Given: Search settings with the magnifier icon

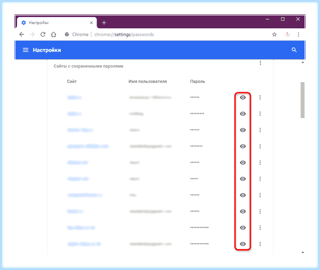Looking at the screenshot, I should tap(294, 50).
